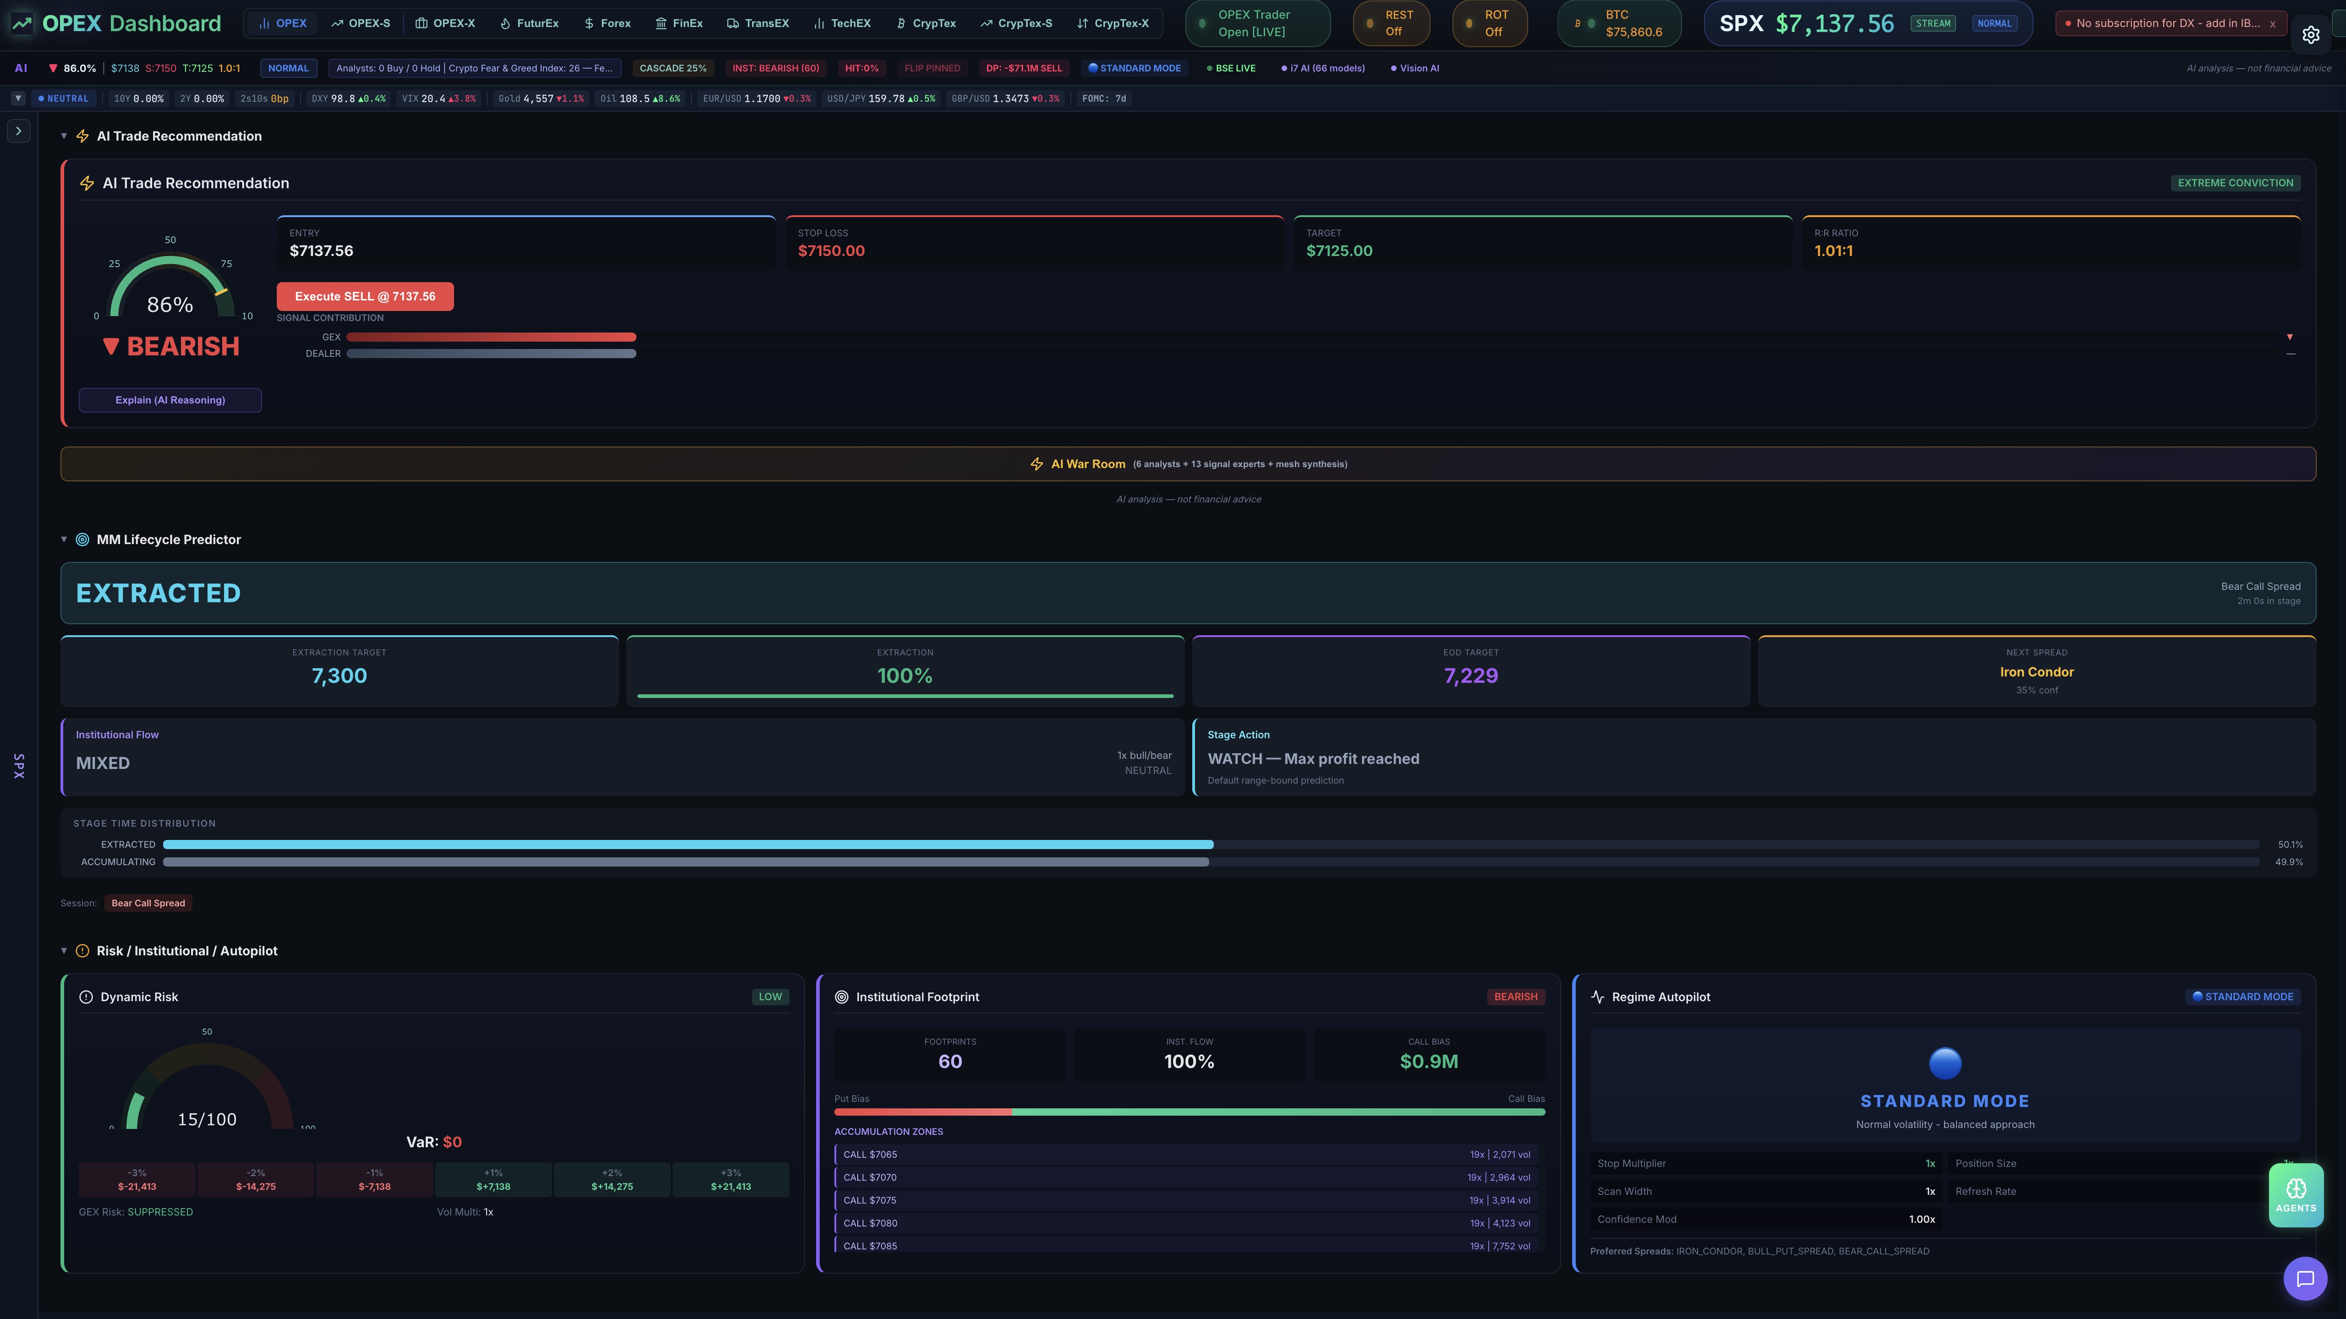The image size is (2346, 1319).
Task: Collapse the MM Lifecycle Predictor section
Action: tap(64, 540)
